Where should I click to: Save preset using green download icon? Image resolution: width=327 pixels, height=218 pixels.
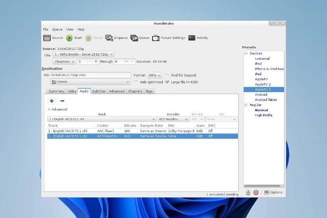coord(248,192)
